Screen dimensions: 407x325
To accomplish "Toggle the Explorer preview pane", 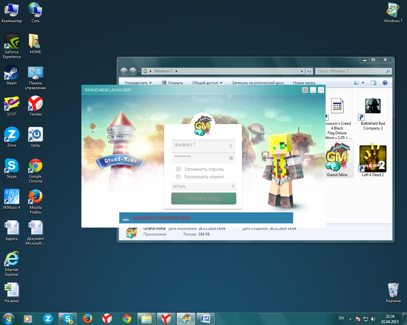I will pos(374,83).
